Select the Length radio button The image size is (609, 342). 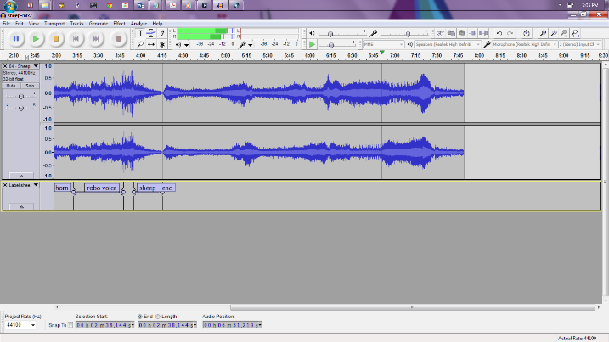tap(158, 317)
